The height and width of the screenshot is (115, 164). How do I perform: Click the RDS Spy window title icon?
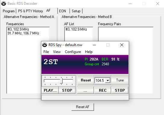point(45,45)
